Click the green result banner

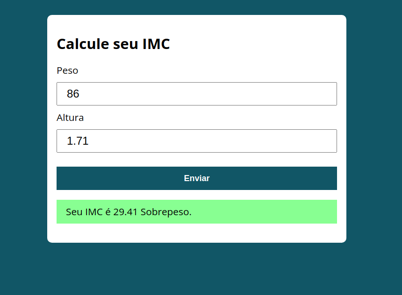tap(196, 211)
